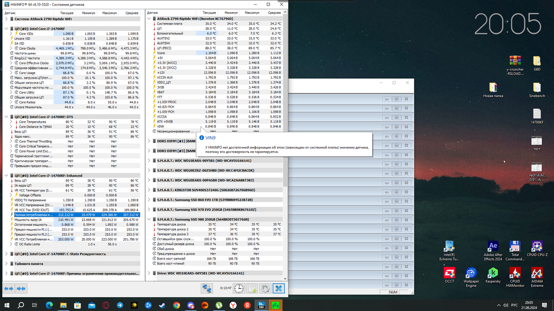Open CPUID CPU-Z desktop shortcut

tap(537, 249)
